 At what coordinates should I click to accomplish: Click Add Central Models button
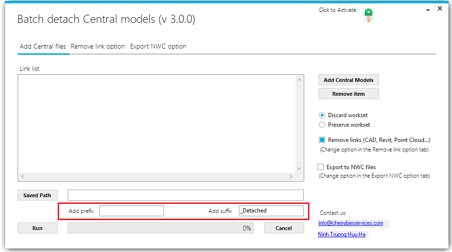coord(349,80)
